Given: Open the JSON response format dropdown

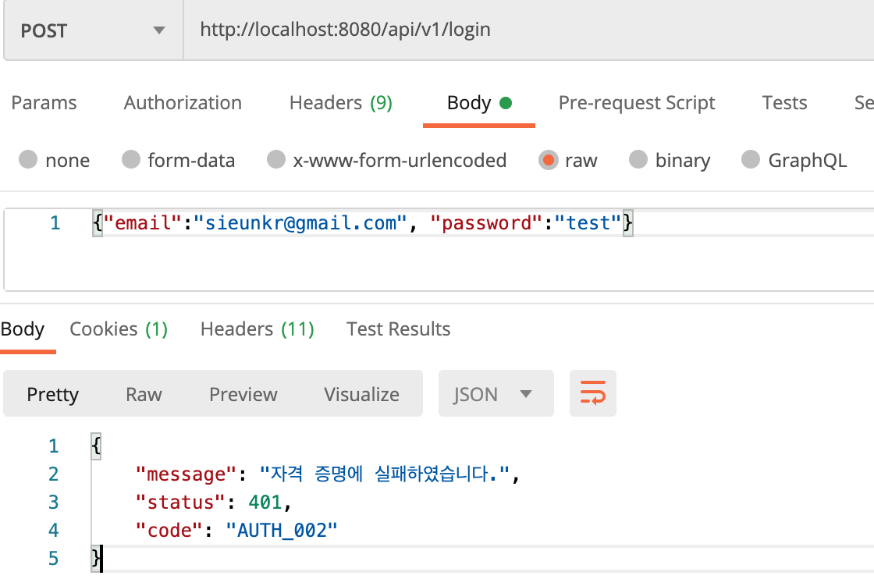Looking at the screenshot, I should pos(496,394).
